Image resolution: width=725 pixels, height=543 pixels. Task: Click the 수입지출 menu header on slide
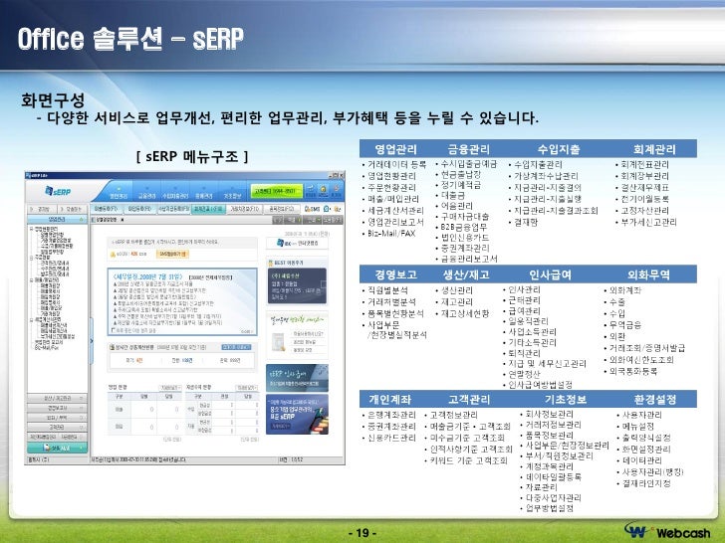coord(559,149)
